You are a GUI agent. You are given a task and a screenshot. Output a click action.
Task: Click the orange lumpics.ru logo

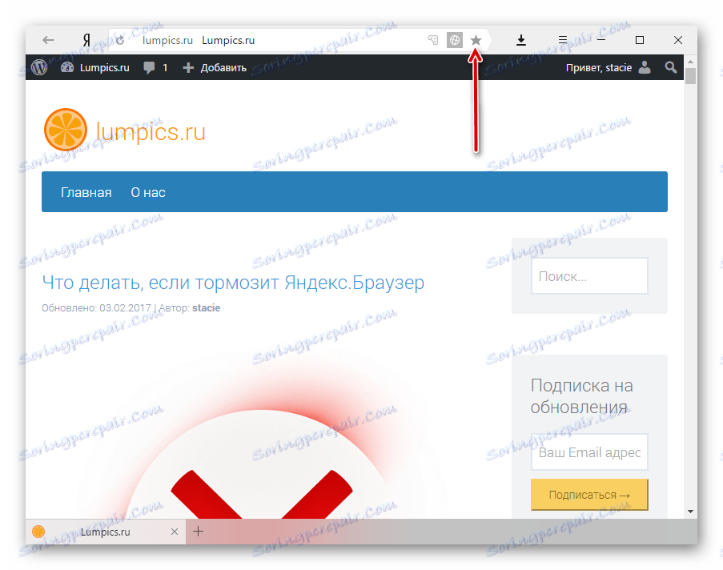point(66,130)
